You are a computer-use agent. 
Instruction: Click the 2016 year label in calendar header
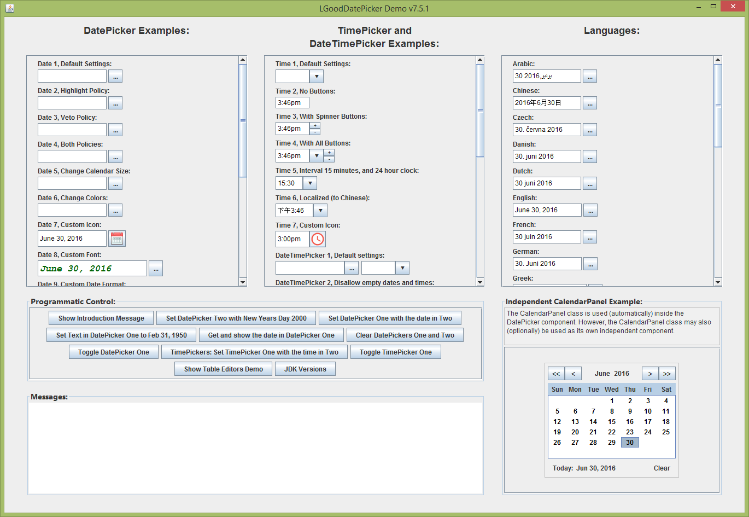click(622, 374)
